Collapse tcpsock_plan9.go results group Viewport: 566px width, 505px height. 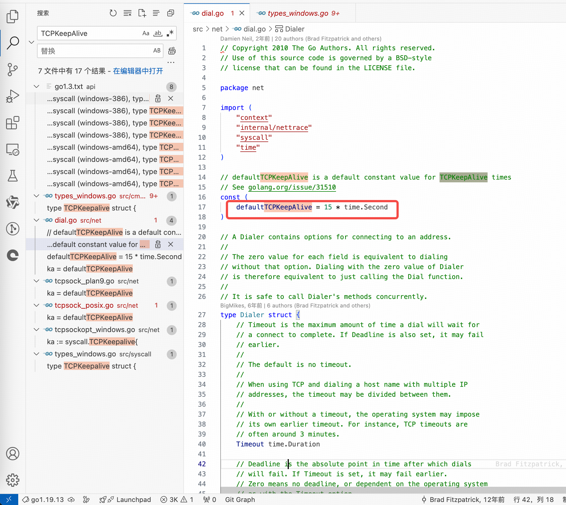point(36,281)
